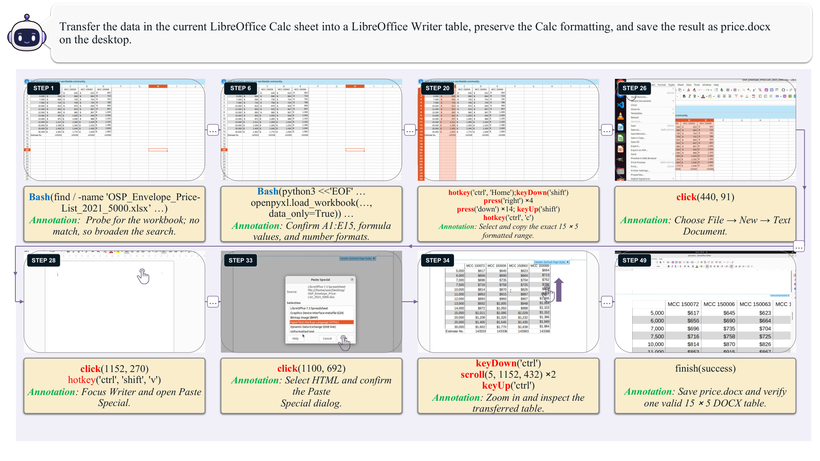The image size is (820, 461).
Task: Open the font color dropdown arrow in Step 26
Action: point(707,96)
